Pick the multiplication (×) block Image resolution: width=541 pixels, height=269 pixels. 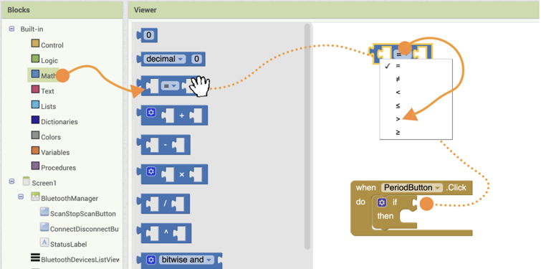[x=173, y=174]
